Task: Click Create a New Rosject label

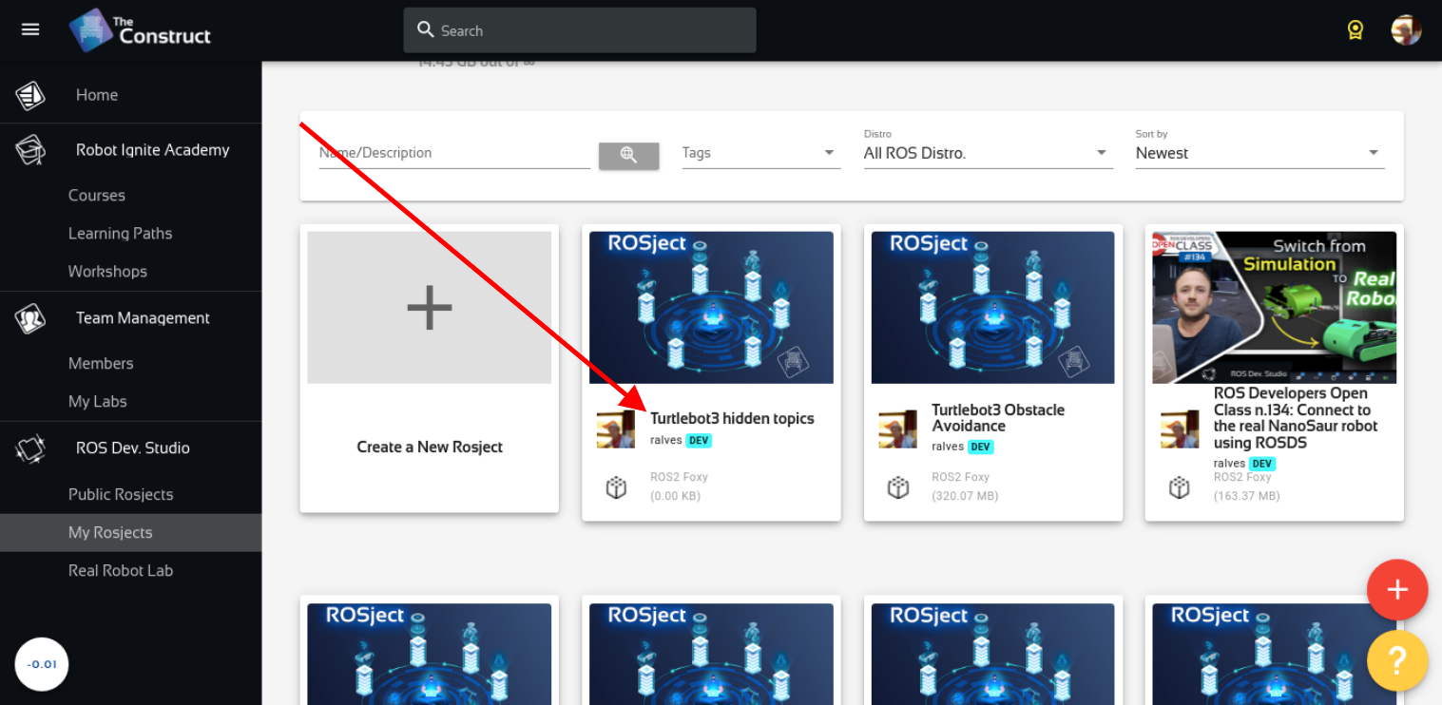Action: 430,447
